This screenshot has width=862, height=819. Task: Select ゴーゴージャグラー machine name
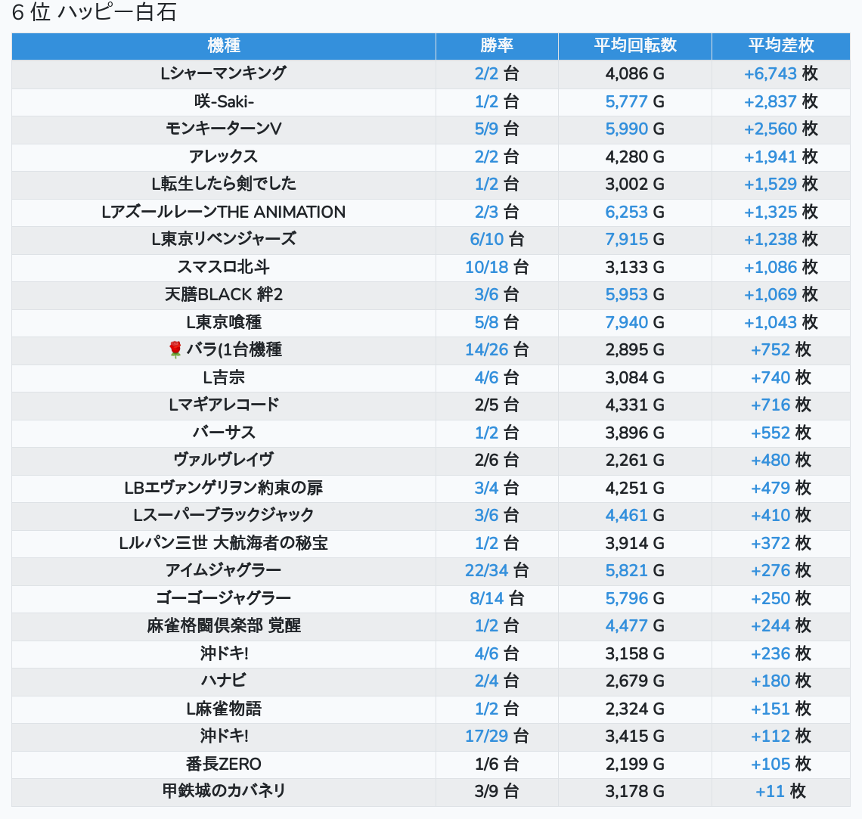tap(224, 599)
